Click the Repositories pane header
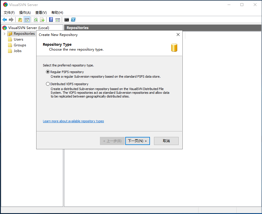 click(x=163, y=28)
